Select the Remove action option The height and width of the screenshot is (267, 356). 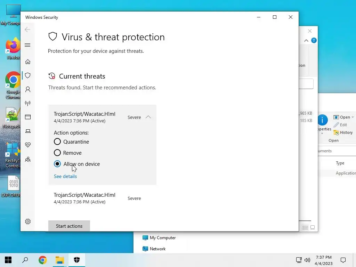(57, 153)
